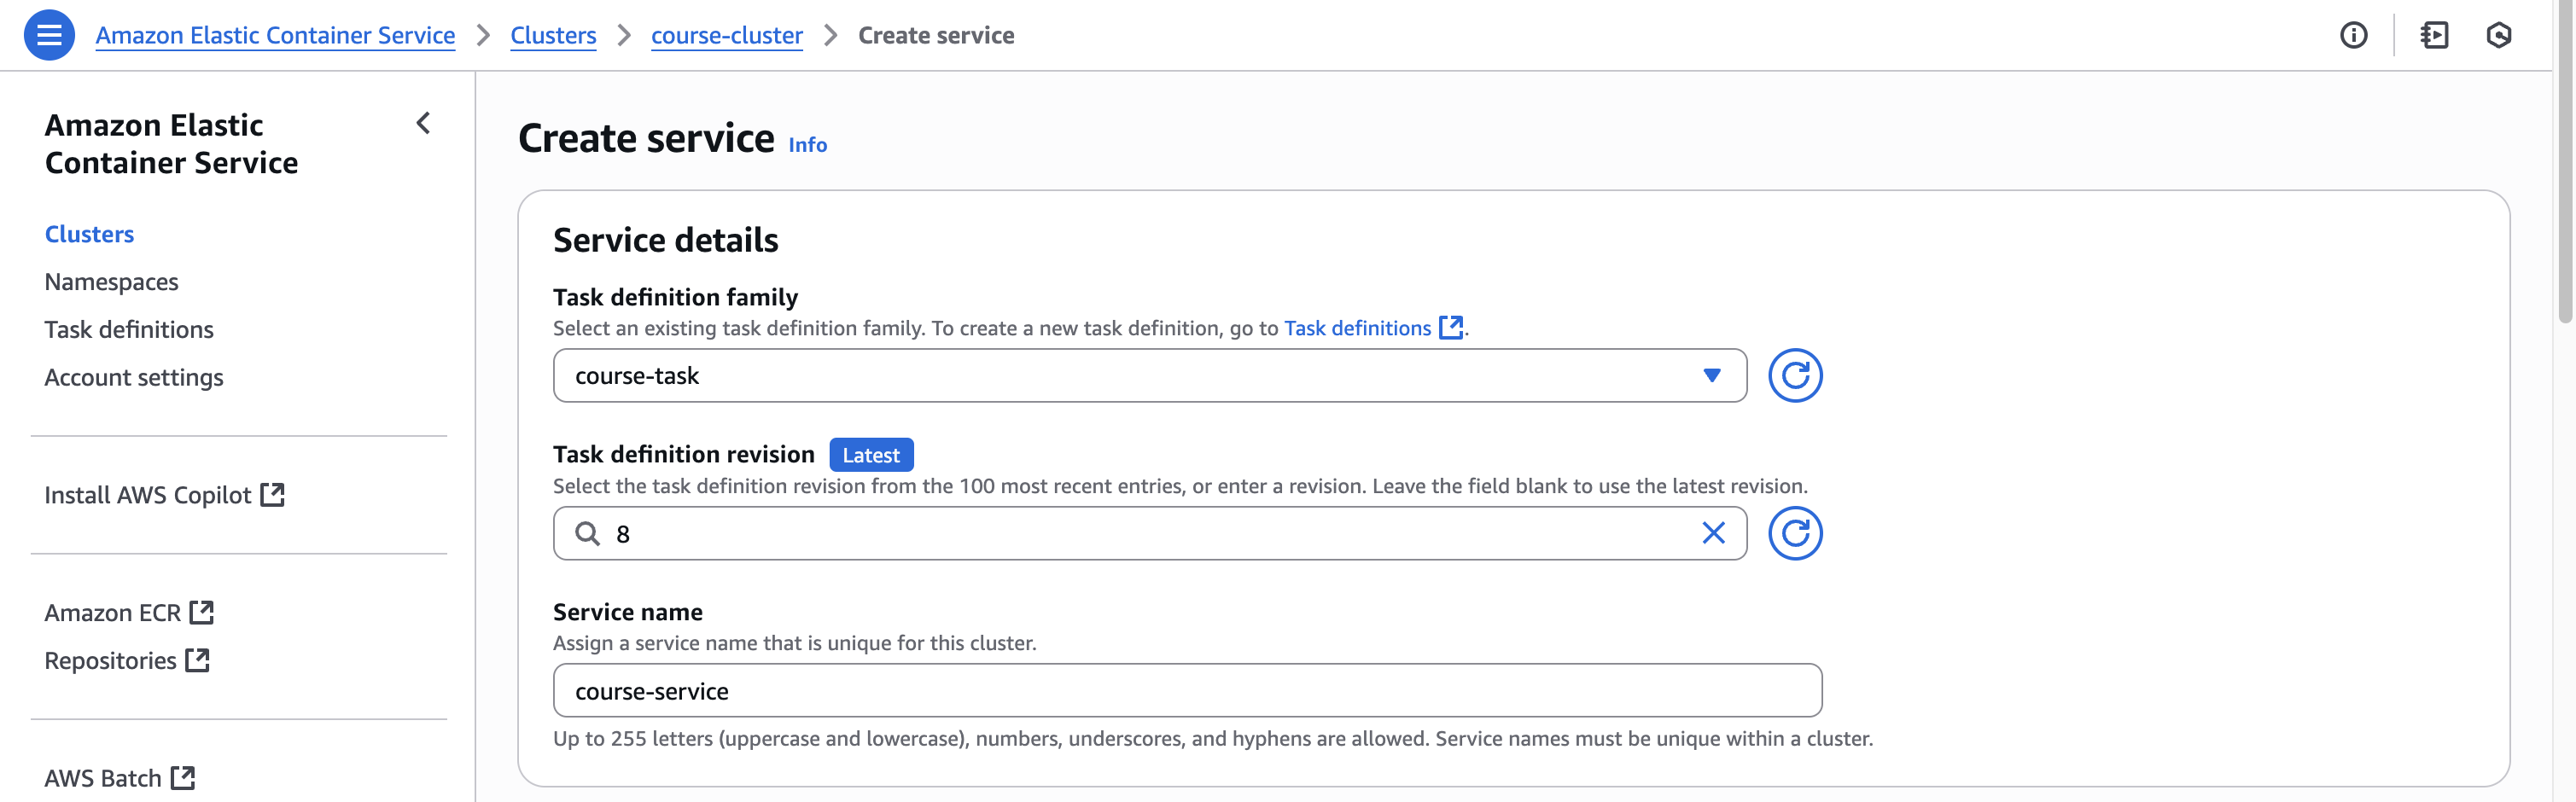Expand the course-task family dropdown
Image resolution: width=2576 pixels, height=802 pixels.
(1711, 376)
